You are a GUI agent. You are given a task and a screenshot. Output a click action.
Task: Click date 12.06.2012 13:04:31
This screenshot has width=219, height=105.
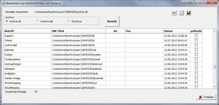click(x=176, y=50)
